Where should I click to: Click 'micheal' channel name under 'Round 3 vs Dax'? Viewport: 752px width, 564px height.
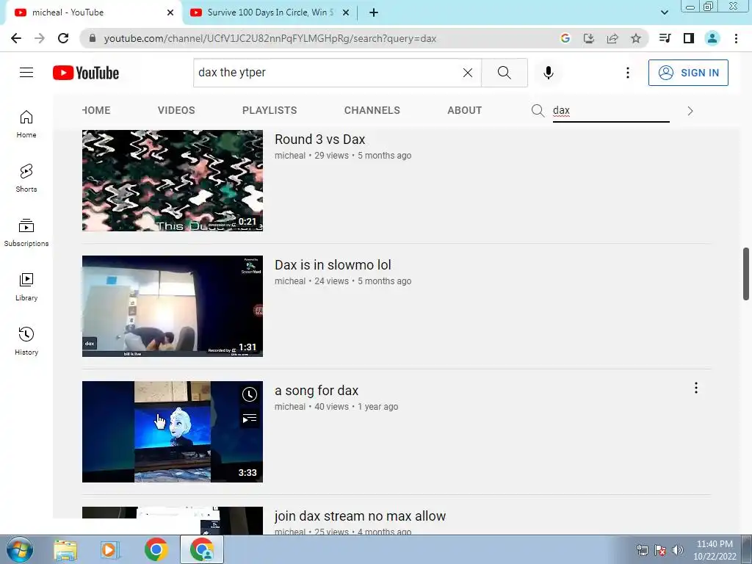[289, 156]
